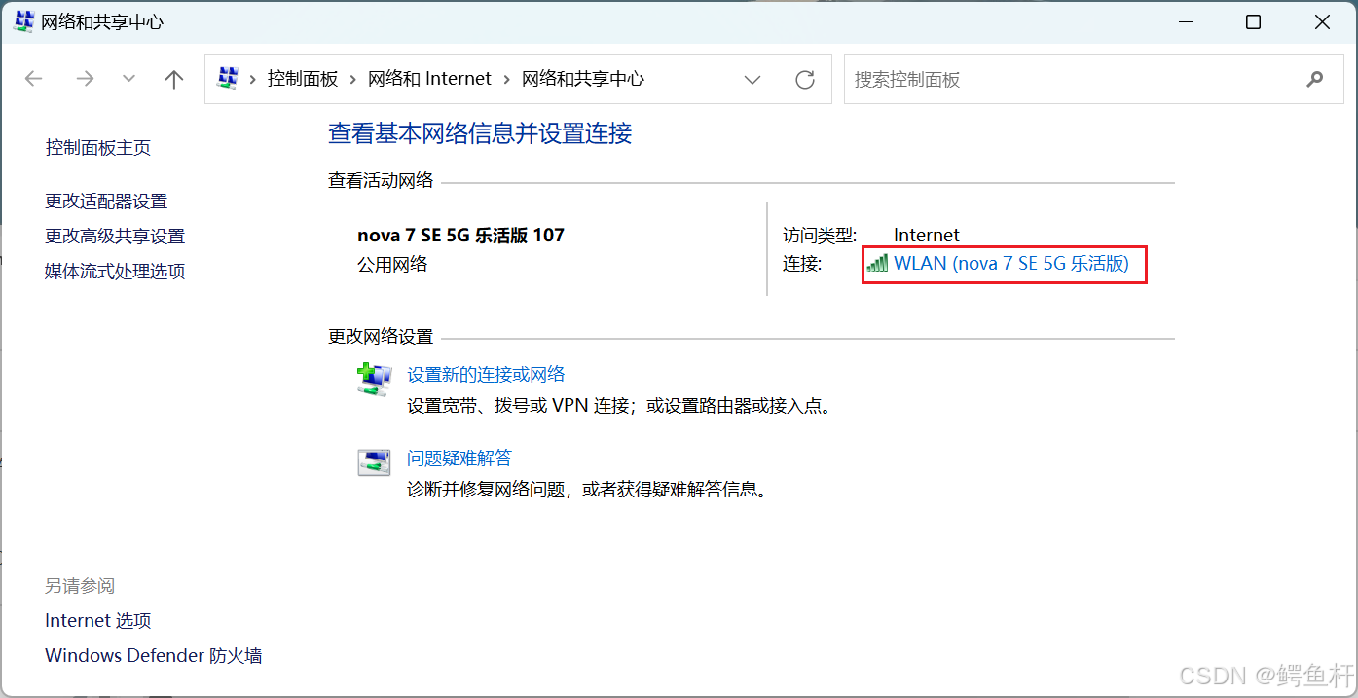Click the 设置宽带、拨号或 VPN 连接 description

tap(621, 406)
